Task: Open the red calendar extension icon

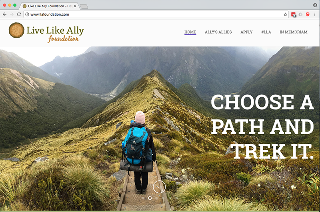Action: coord(294,14)
